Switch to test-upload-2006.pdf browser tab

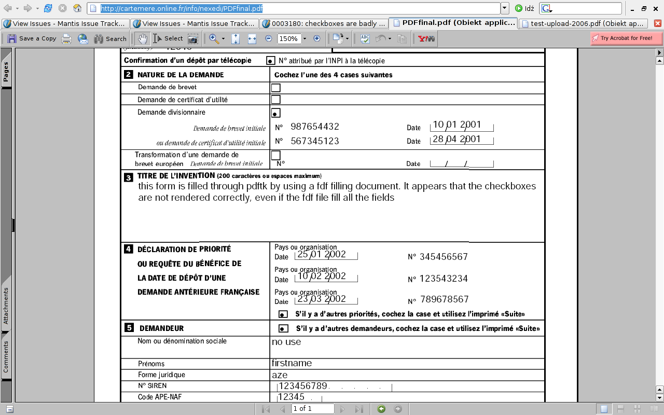click(x=583, y=23)
